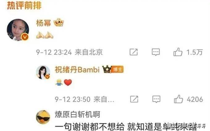Viewport: 210px width, 131px height.
Task: Tap comment bubble on 祝绪丹Bambi's reply
Action: tap(156, 99)
